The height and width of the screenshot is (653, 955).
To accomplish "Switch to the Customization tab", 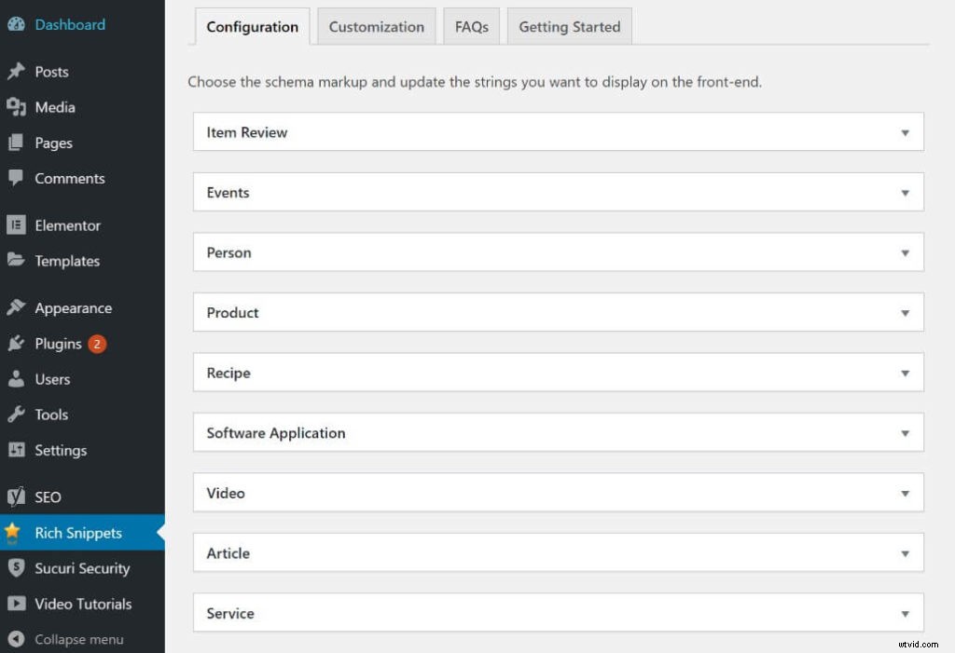I will pos(376,26).
